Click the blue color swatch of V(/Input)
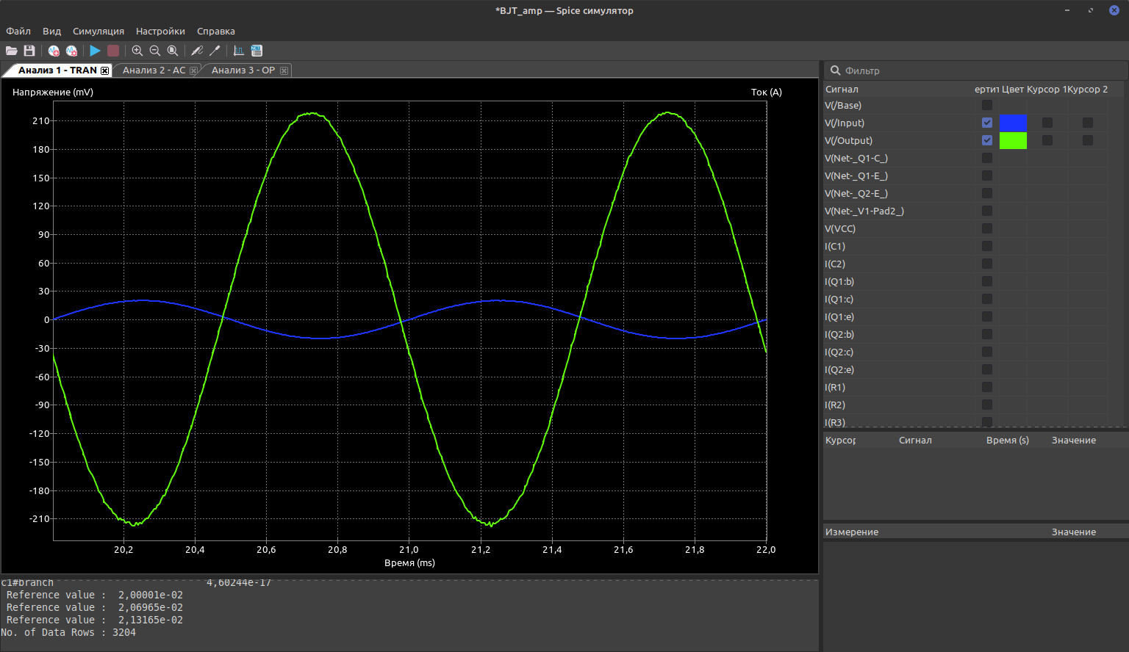1129x652 pixels. pyautogui.click(x=1013, y=123)
